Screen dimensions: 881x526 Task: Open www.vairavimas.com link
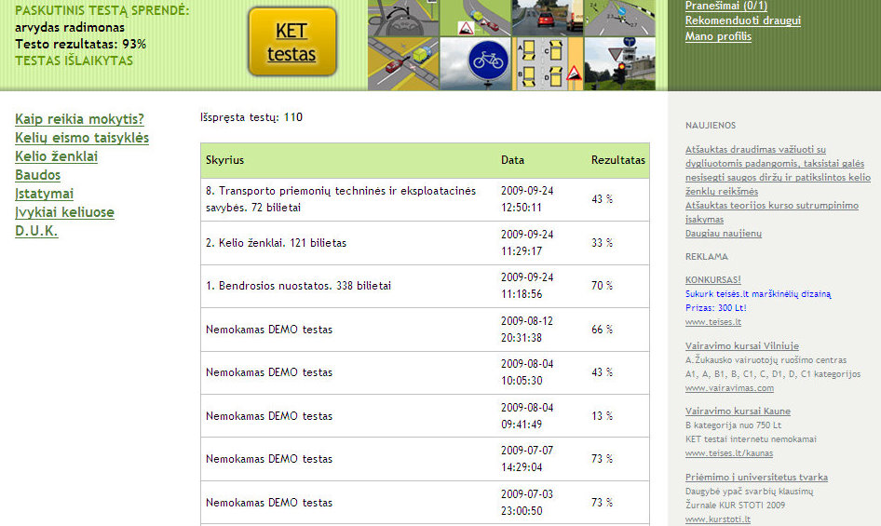(729, 388)
